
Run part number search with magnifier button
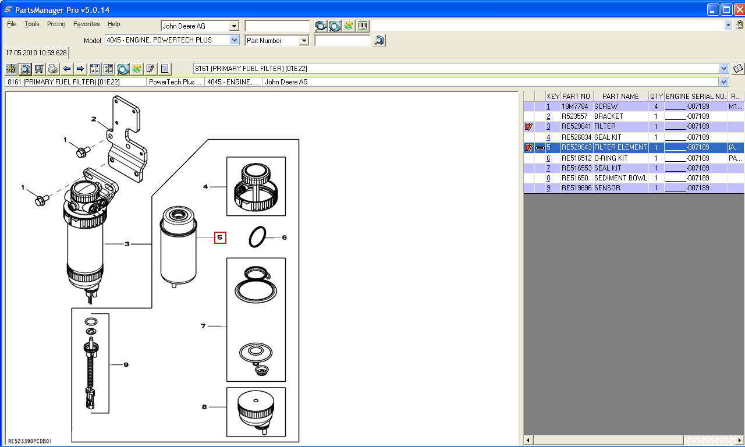tap(379, 40)
